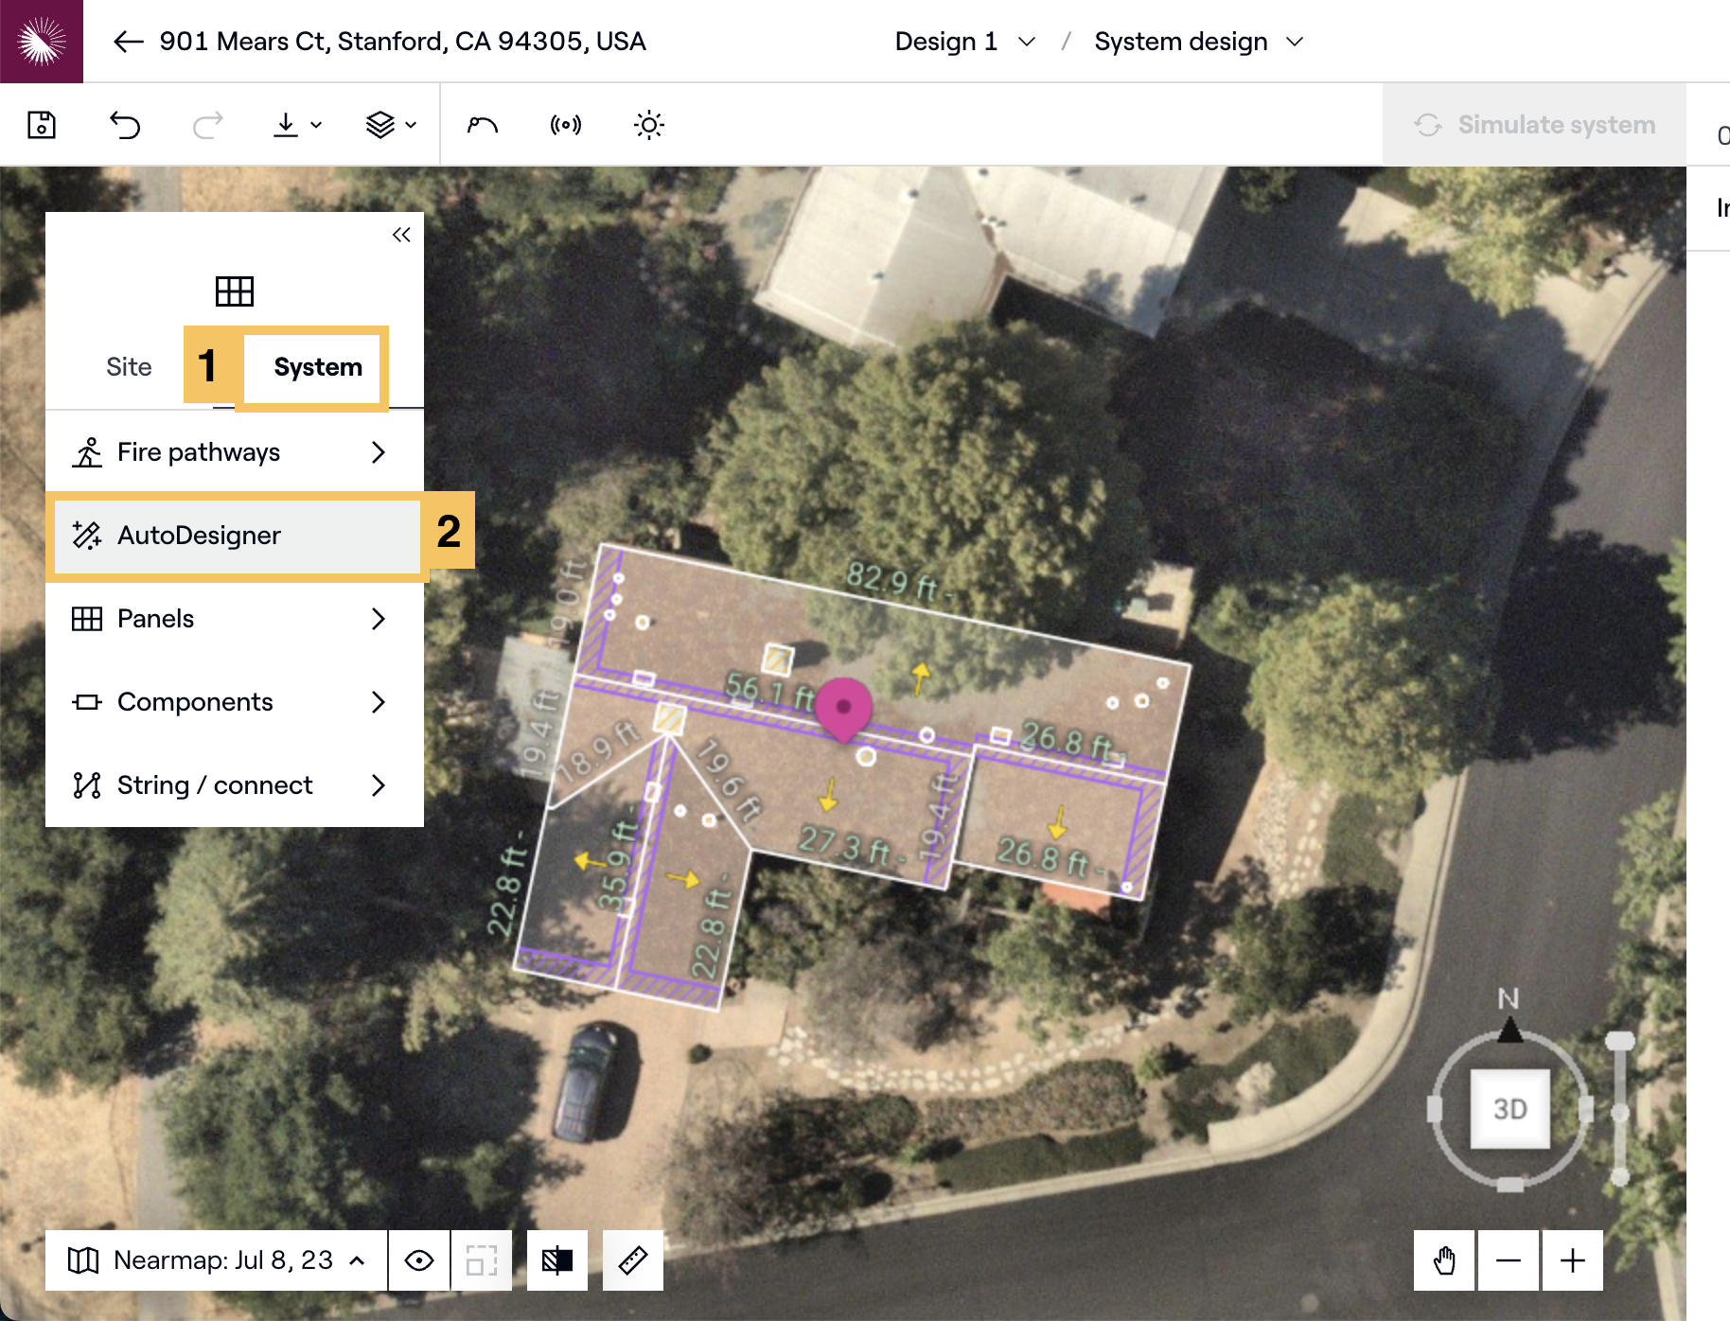Select the pan hand tool
This screenshot has width=1730, height=1321.
[1443, 1260]
